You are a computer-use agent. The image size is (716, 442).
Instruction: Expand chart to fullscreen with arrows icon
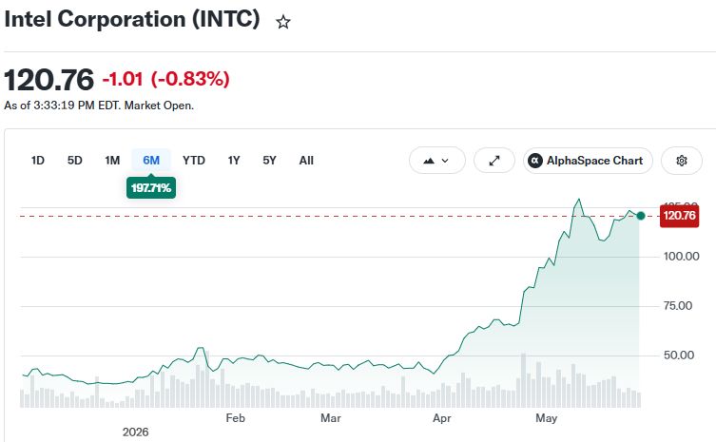(x=494, y=161)
